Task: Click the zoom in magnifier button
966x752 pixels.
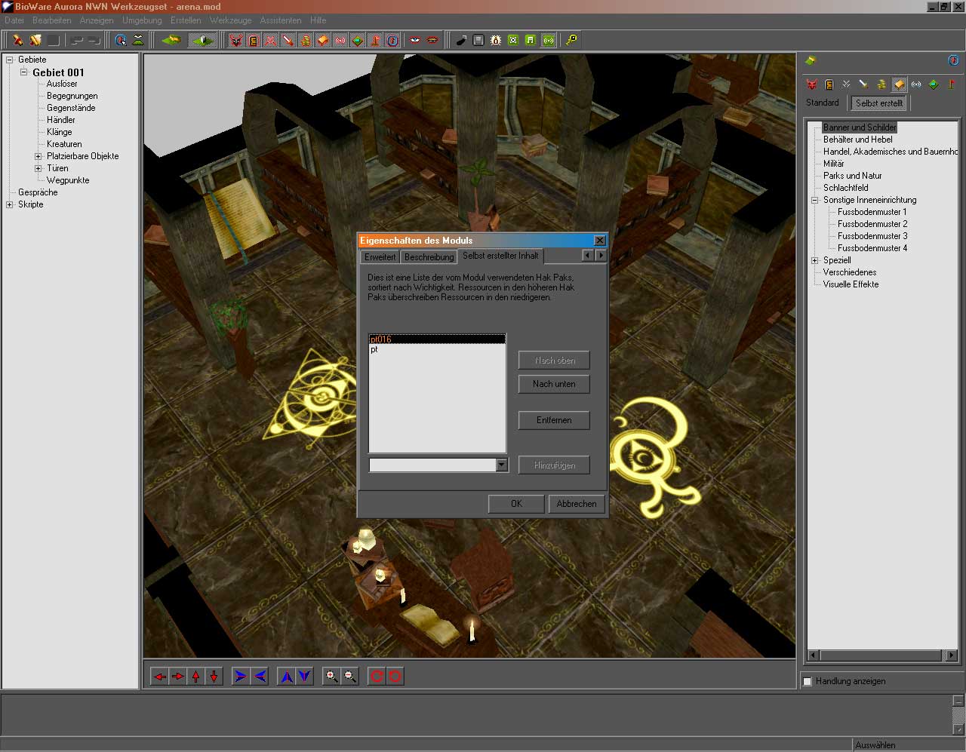Action: pos(331,677)
